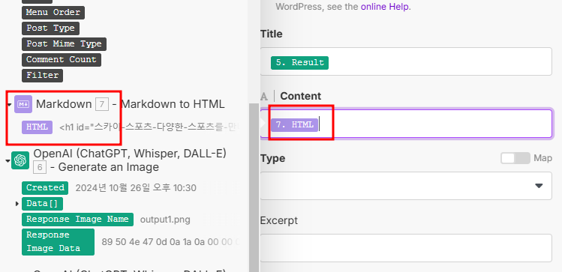This screenshot has width=562, height=272.
Task: Click the 7. HTML tag in Content
Action: click(x=294, y=125)
